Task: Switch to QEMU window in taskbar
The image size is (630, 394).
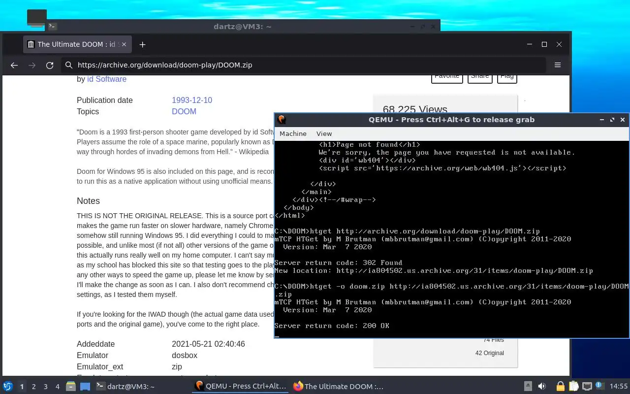Action: click(241, 387)
